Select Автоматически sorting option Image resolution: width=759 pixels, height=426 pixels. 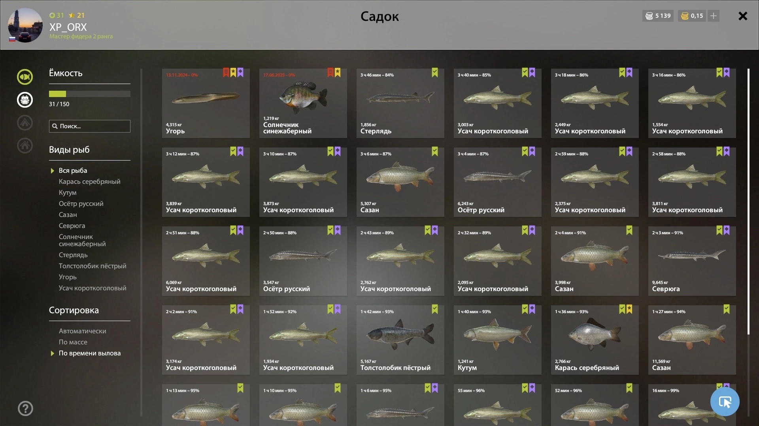click(x=83, y=331)
